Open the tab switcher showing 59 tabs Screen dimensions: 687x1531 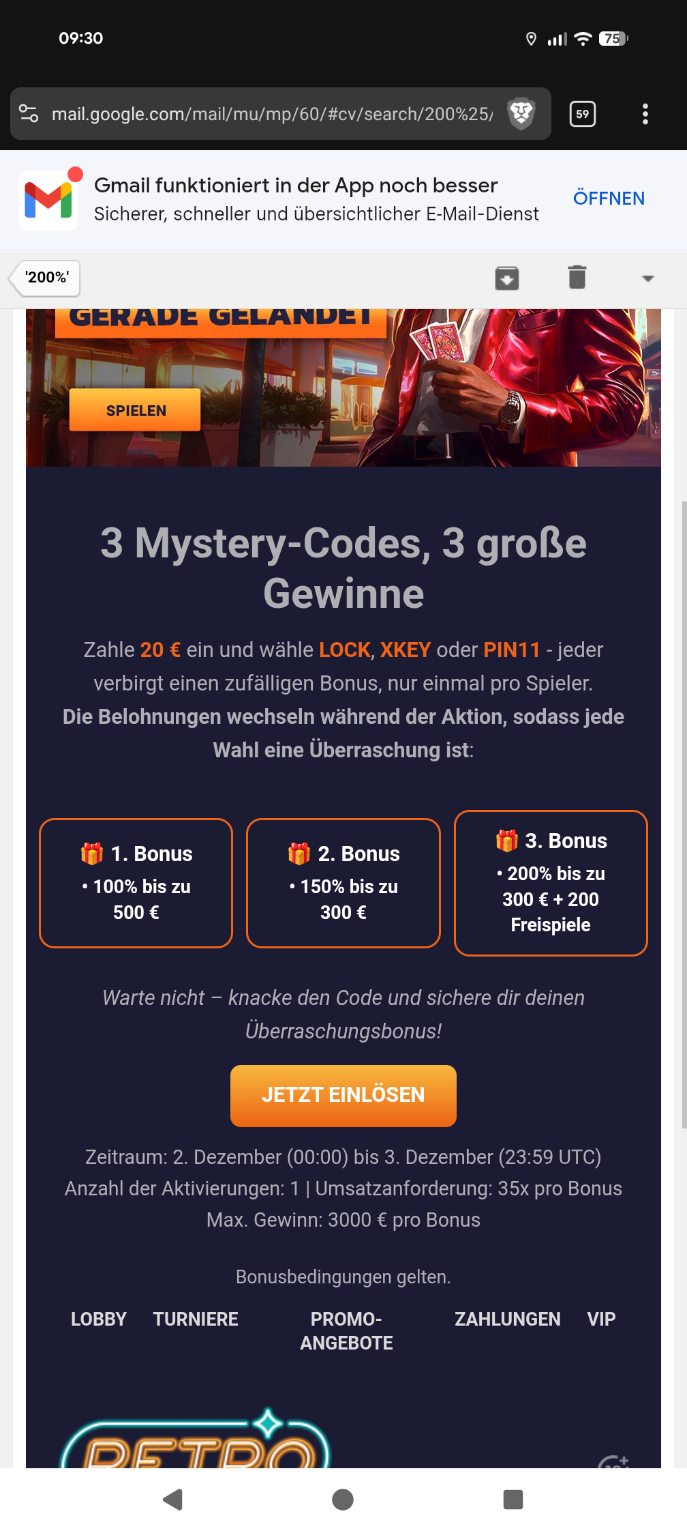pos(583,114)
